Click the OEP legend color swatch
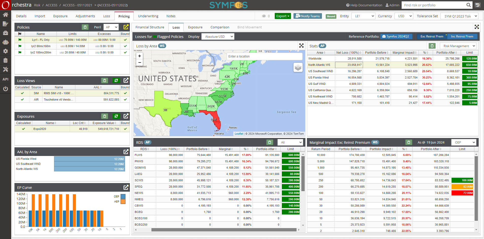The image size is (484, 239). pyautogui.click(x=123, y=196)
